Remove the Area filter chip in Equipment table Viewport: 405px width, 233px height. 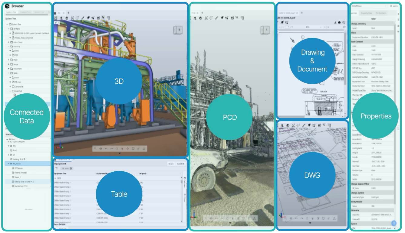click(x=71, y=168)
